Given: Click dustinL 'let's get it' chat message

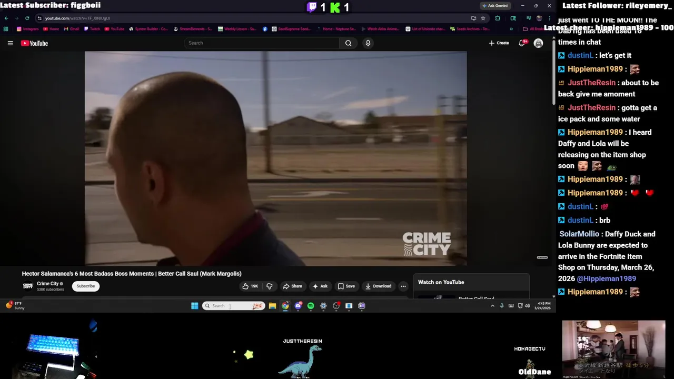Looking at the screenshot, I should click(x=594, y=55).
